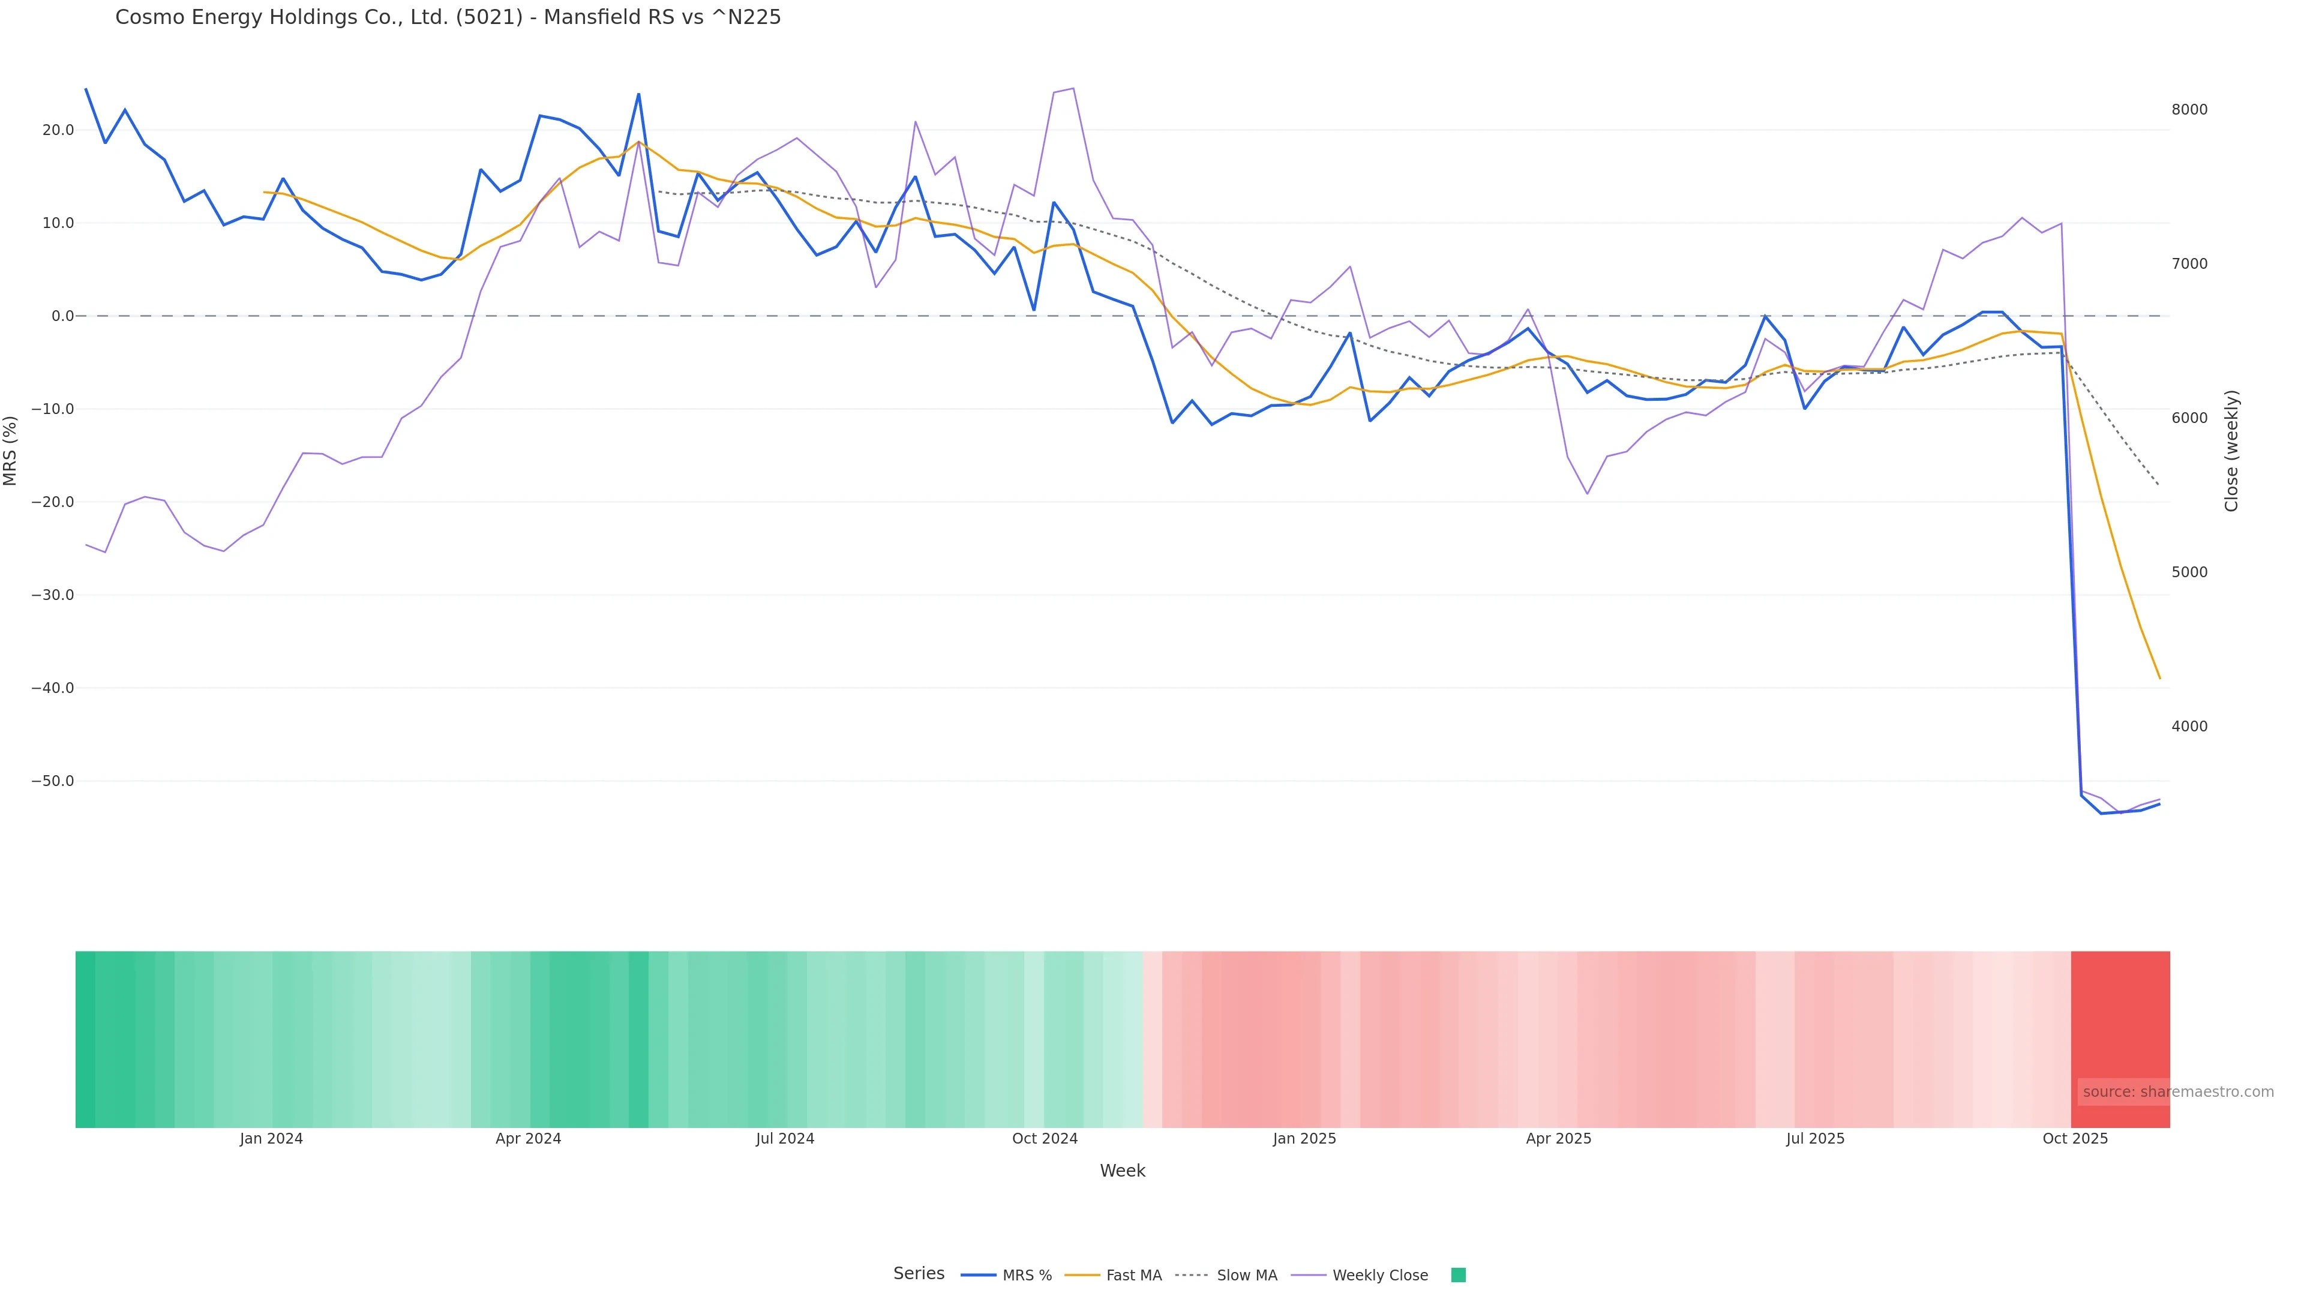Click the 'Jul 2024' x-axis tick label
The width and height of the screenshot is (2304, 1296).
(784, 1139)
